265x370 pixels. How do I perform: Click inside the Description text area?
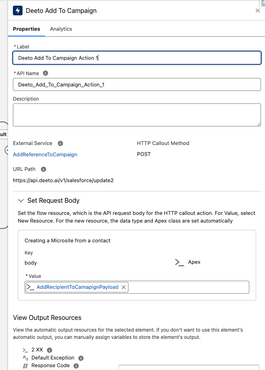[137, 115]
